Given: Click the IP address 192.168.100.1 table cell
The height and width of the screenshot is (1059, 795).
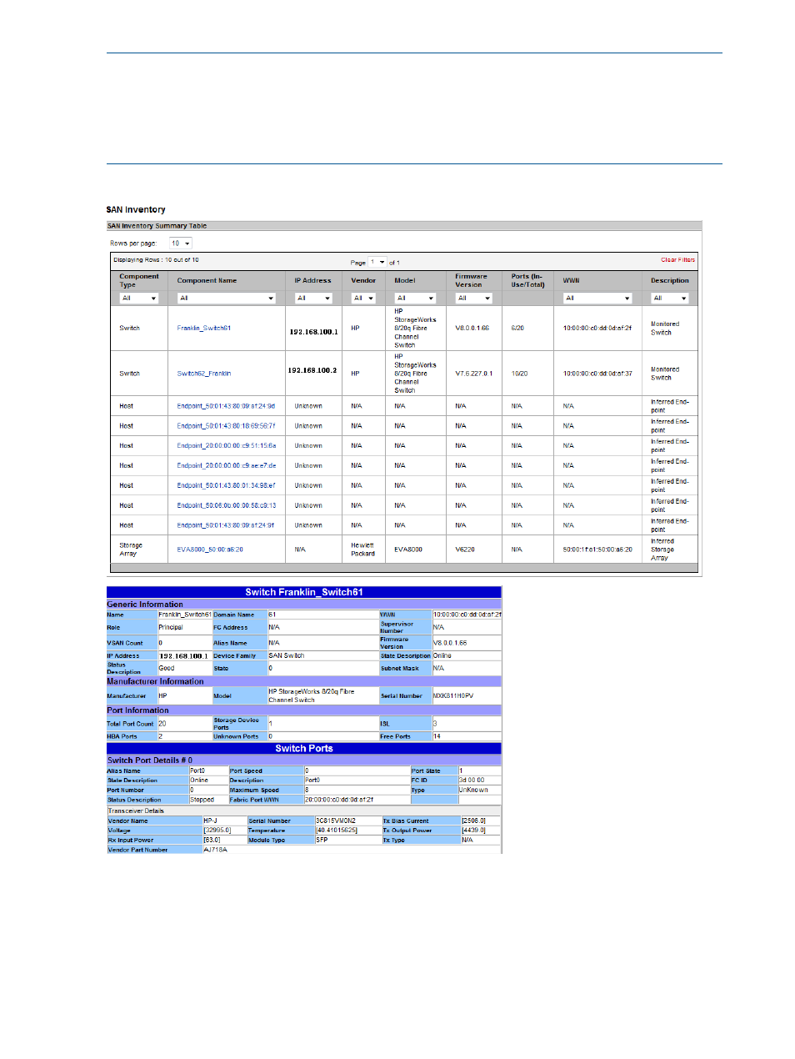Looking at the screenshot, I should [313, 332].
